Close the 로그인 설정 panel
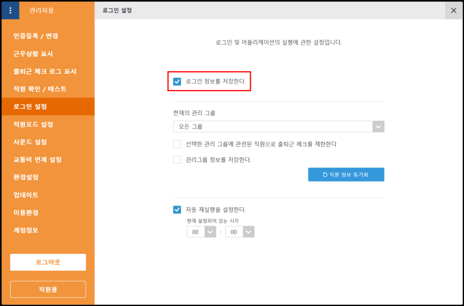 point(453,11)
